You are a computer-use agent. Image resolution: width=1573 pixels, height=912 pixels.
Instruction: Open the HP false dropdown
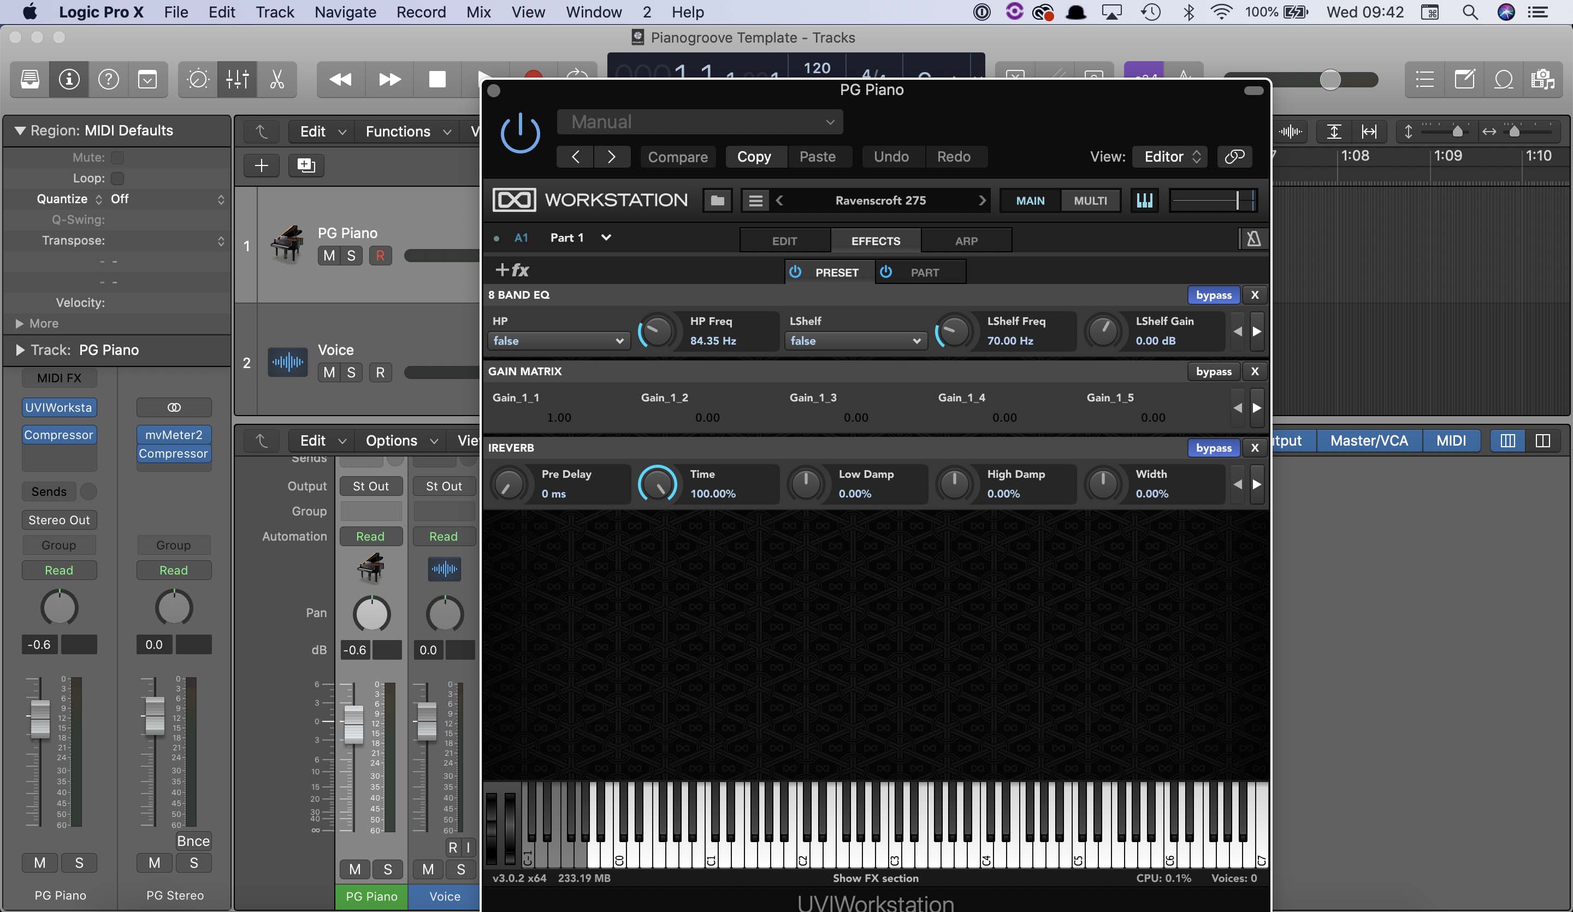coord(558,341)
